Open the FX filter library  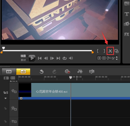click(127, 34)
